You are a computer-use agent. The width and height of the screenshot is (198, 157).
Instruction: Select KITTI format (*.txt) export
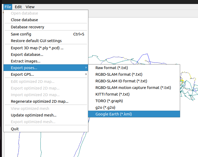(x=112, y=94)
